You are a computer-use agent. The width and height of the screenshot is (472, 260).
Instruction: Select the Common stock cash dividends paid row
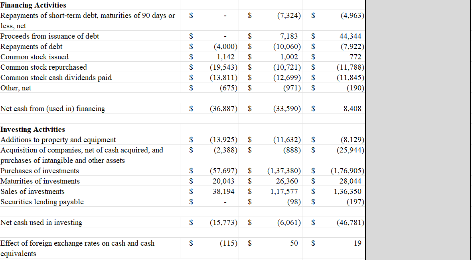coord(56,77)
